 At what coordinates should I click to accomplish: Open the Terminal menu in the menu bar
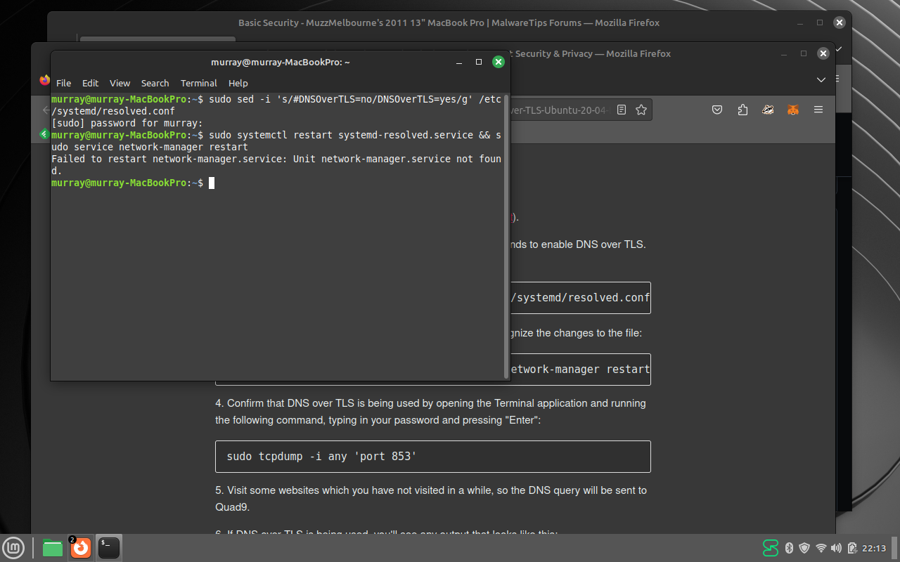click(198, 83)
